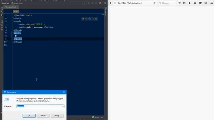
Task: Cancel the Run dialog with Отмена
Action: click(43, 116)
